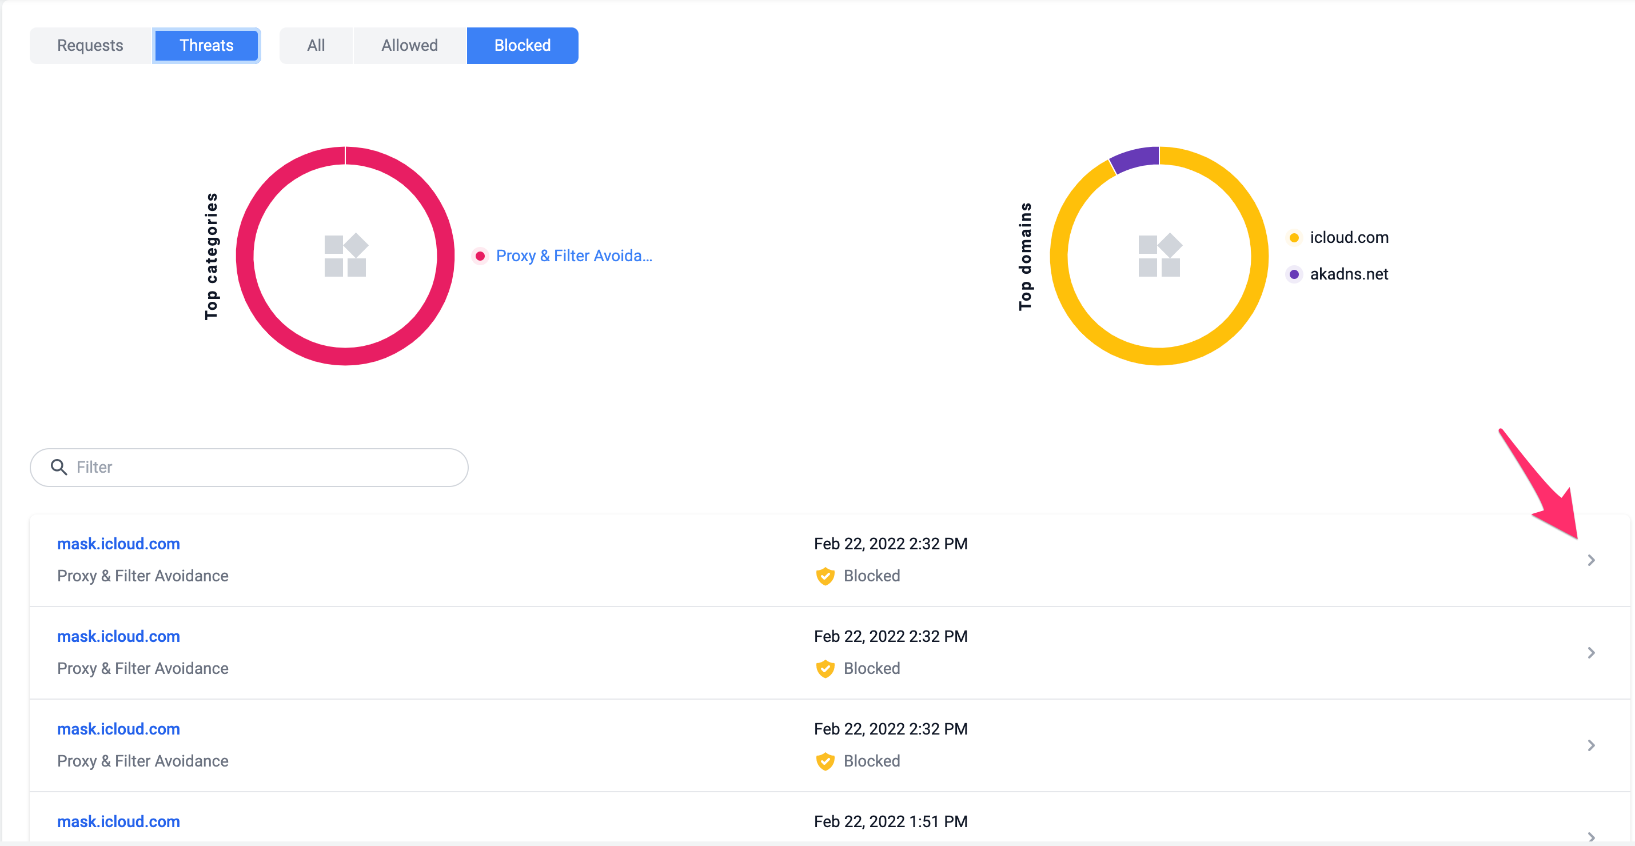1635x846 pixels.
Task: Click the purple akadns.net segment of the Top domains donut chart
Action: click(1136, 159)
